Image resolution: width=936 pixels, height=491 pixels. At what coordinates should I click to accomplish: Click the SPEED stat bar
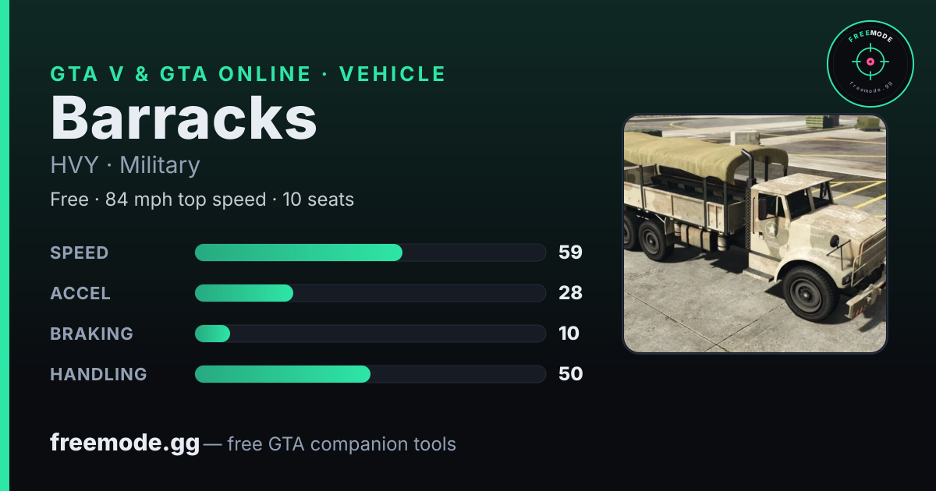click(370, 253)
